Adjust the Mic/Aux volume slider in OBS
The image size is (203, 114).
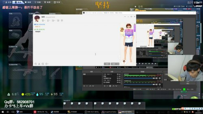(139, 84)
